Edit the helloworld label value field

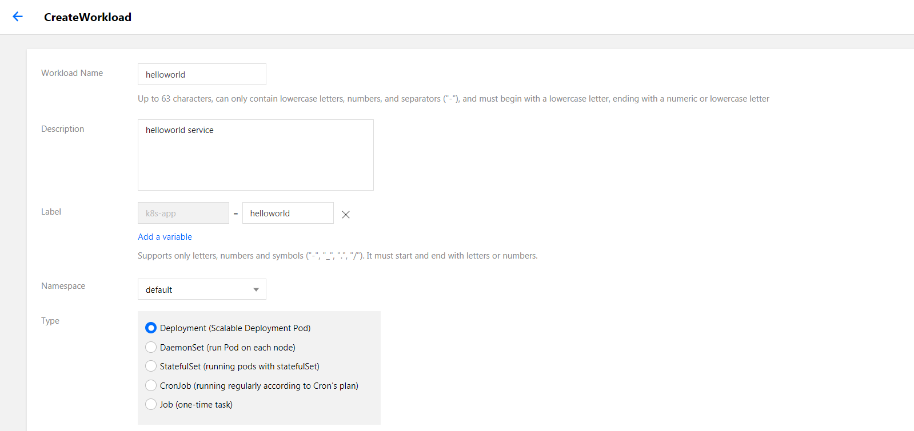pos(288,213)
